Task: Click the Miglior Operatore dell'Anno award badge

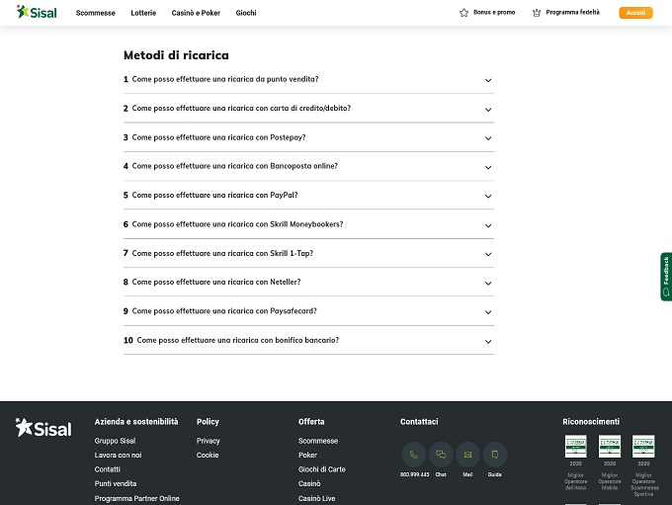Action: tap(575, 447)
